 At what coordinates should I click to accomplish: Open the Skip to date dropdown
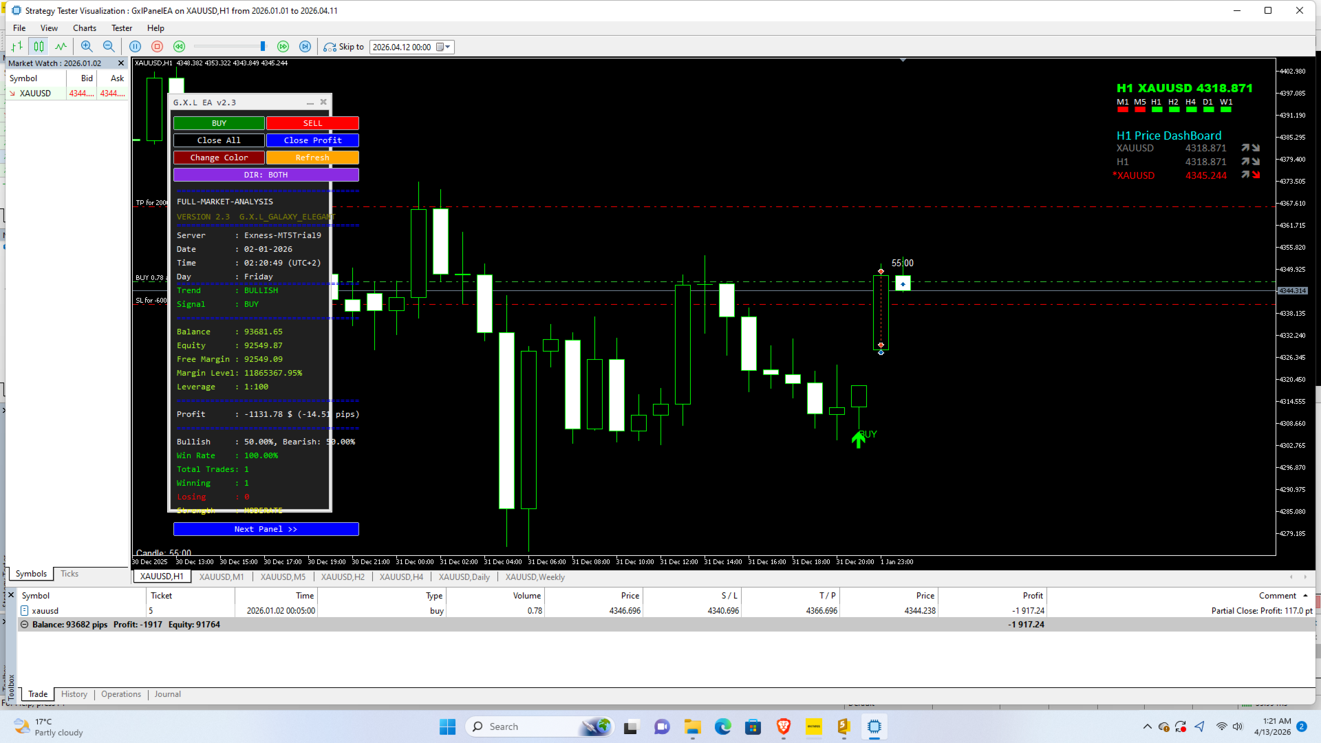[448, 47]
